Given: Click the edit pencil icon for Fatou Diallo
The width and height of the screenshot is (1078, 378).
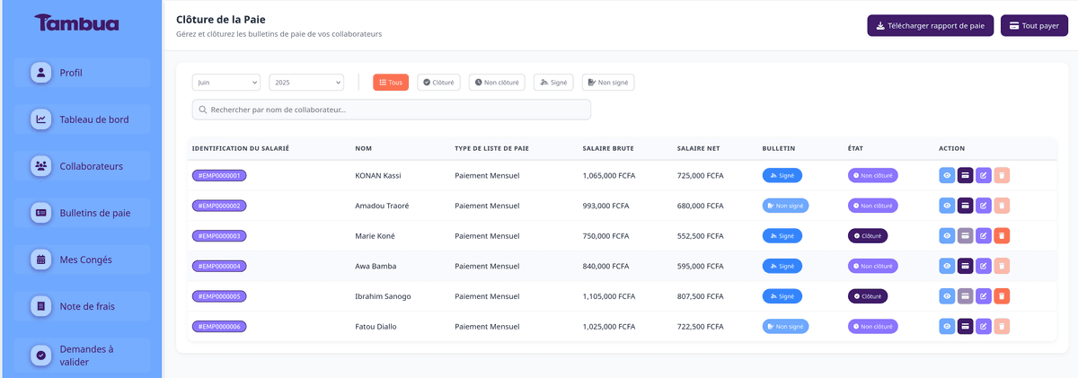Looking at the screenshot, I should 983,326.
